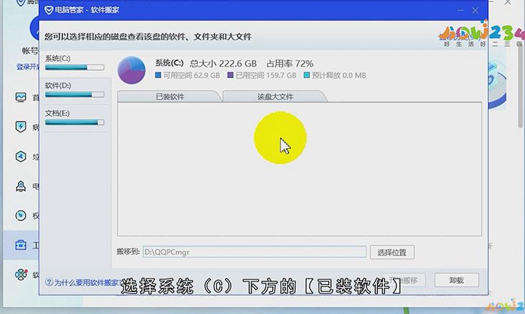
Task: Open the monitor home icon in main sidebar
Action: coord(21,97)
